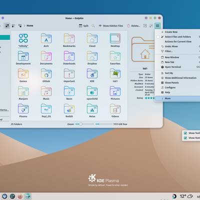Select the l4k1 folder
Viewport: 200px width, 200px height.
[x=115, y=75]
